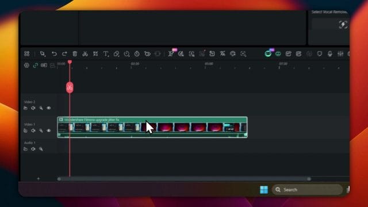The width and height of the screenshot is (368, 207).
Task: Redo the last undone edit
Action: click(64, 53)
